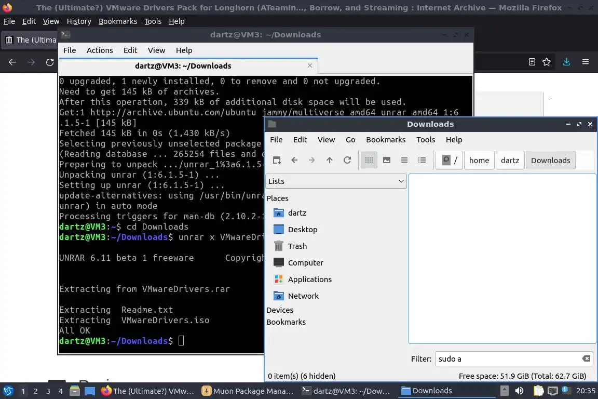Go back in Downloads file manager

294,161
